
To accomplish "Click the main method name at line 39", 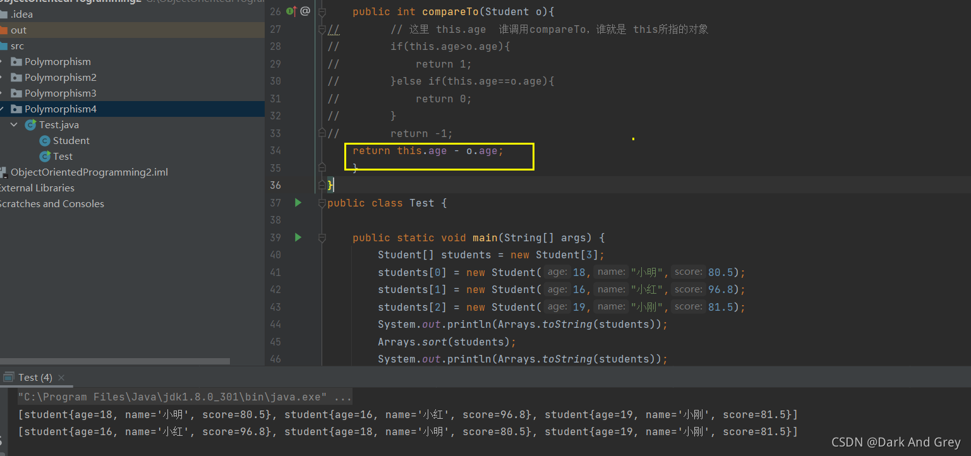I will tap(485, 237).
